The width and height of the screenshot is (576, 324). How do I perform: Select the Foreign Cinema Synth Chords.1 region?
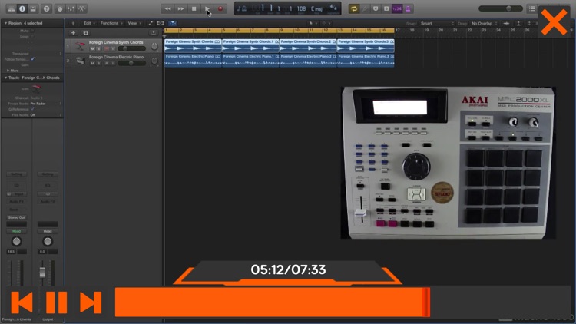tap(250, 46)
